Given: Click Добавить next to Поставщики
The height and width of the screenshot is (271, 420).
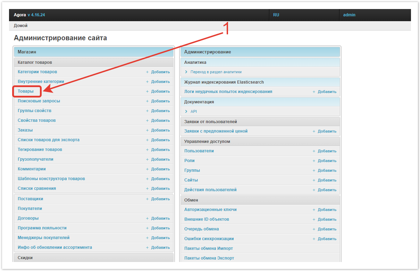Looking at the screenshot, I should point(160,199).
